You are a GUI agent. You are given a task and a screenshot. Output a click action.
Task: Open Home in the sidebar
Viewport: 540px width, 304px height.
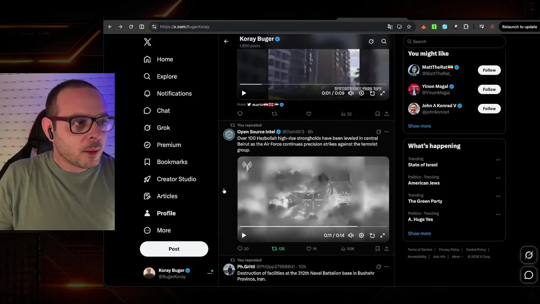click(x=158, y=59)
